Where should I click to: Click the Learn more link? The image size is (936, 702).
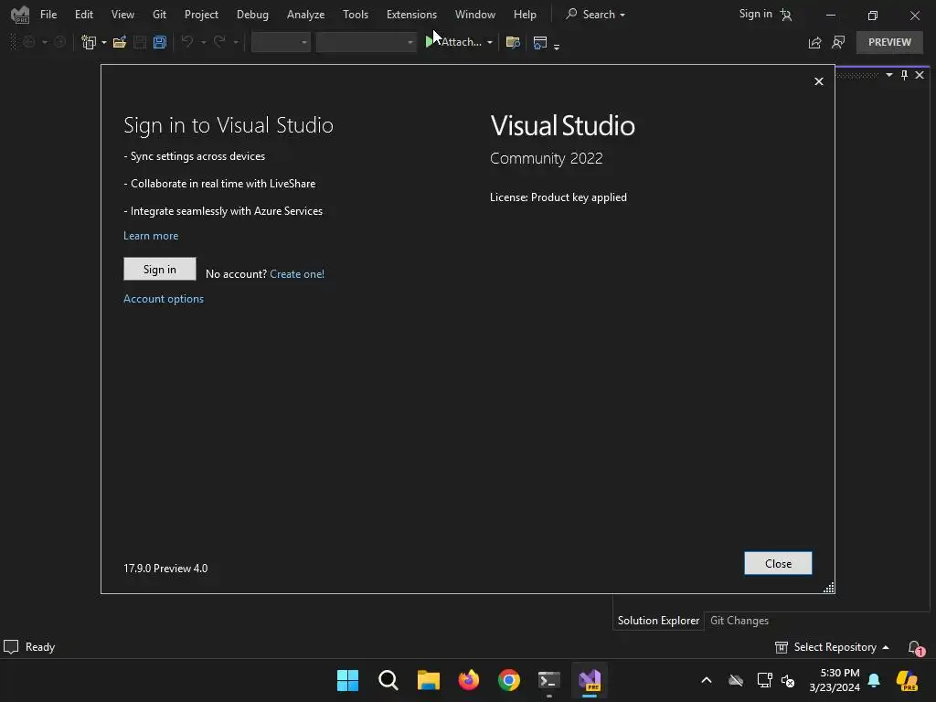pyautogui.click(x=151, y=236)
